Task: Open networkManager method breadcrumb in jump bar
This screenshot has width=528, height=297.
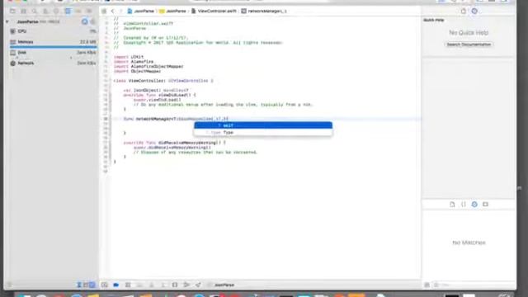Action: coord(264,11)
